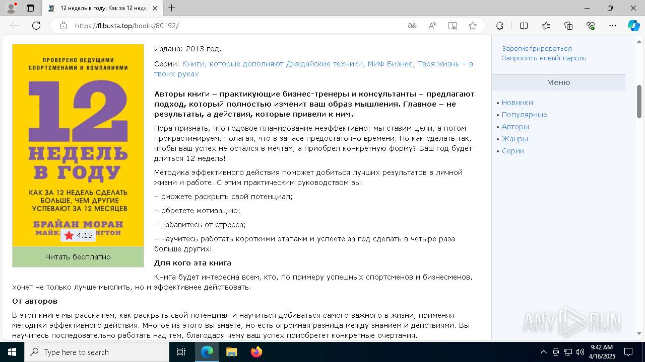This screenshot has height=362, width=645.
Task: Click 'Запросить новый пароль' link
Action: [x=544, y=58]
